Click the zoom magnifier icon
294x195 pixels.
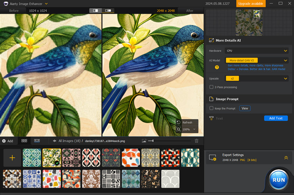tap(178, 129)
